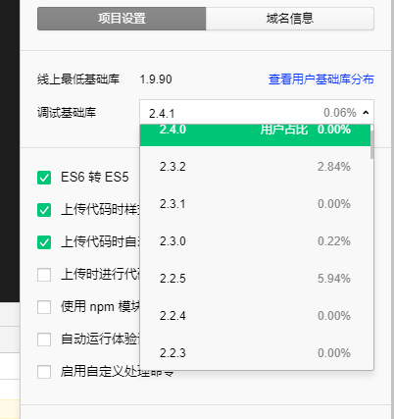Pick version 2.3.1 from list
The image size is (394, 419).
point(255,204)
